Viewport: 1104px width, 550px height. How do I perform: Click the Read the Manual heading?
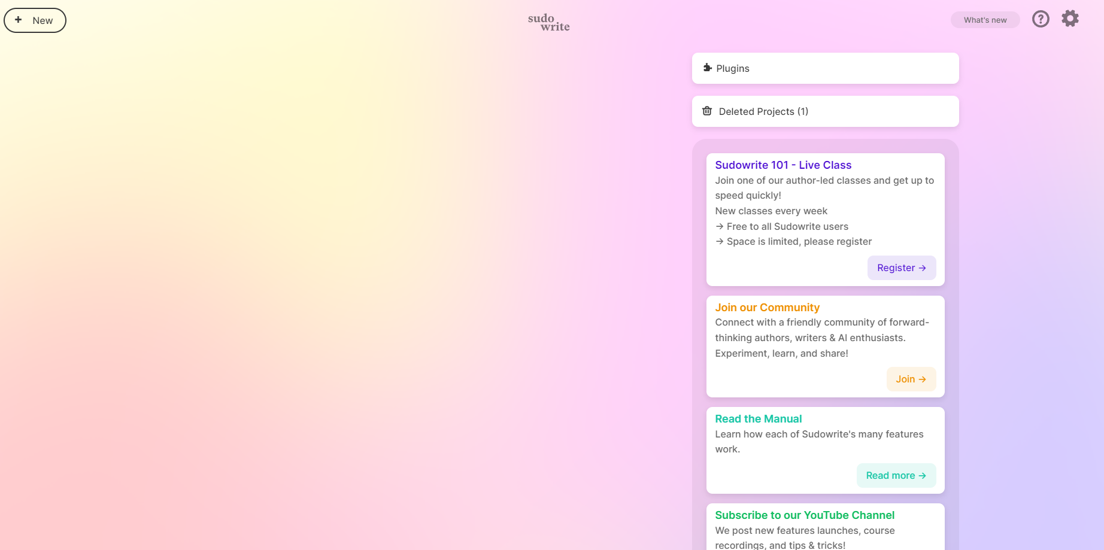pyautogui.click(x=758, y=419)
